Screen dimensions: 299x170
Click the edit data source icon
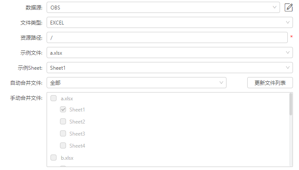289,7
